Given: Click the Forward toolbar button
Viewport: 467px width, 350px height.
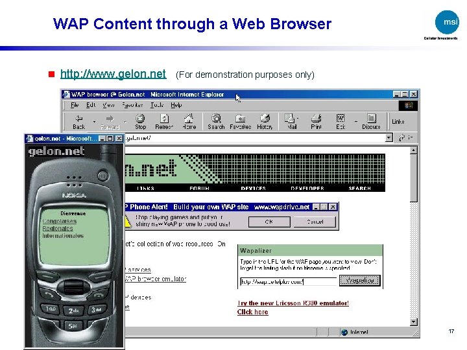Looking at the screenshot, I should pyautogui.click(x=110, y=122).
